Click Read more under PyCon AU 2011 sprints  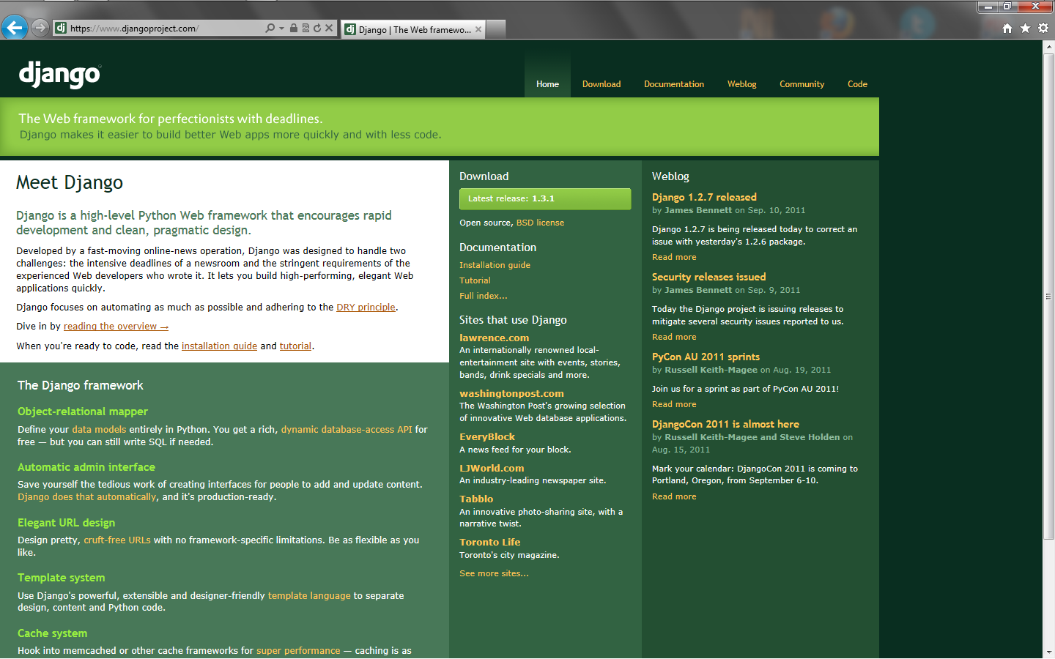(674, 404)
